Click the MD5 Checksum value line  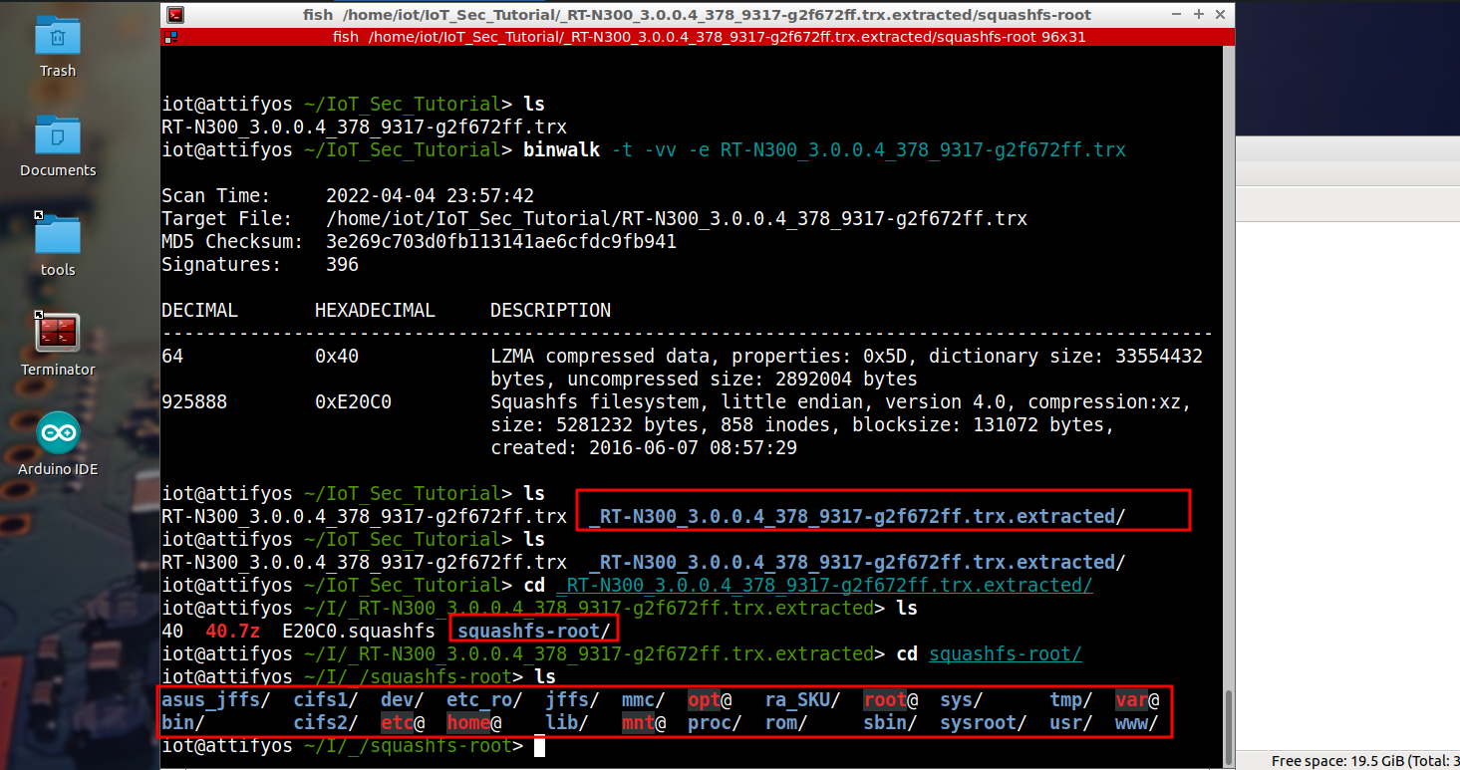click(x=500, y=242)
